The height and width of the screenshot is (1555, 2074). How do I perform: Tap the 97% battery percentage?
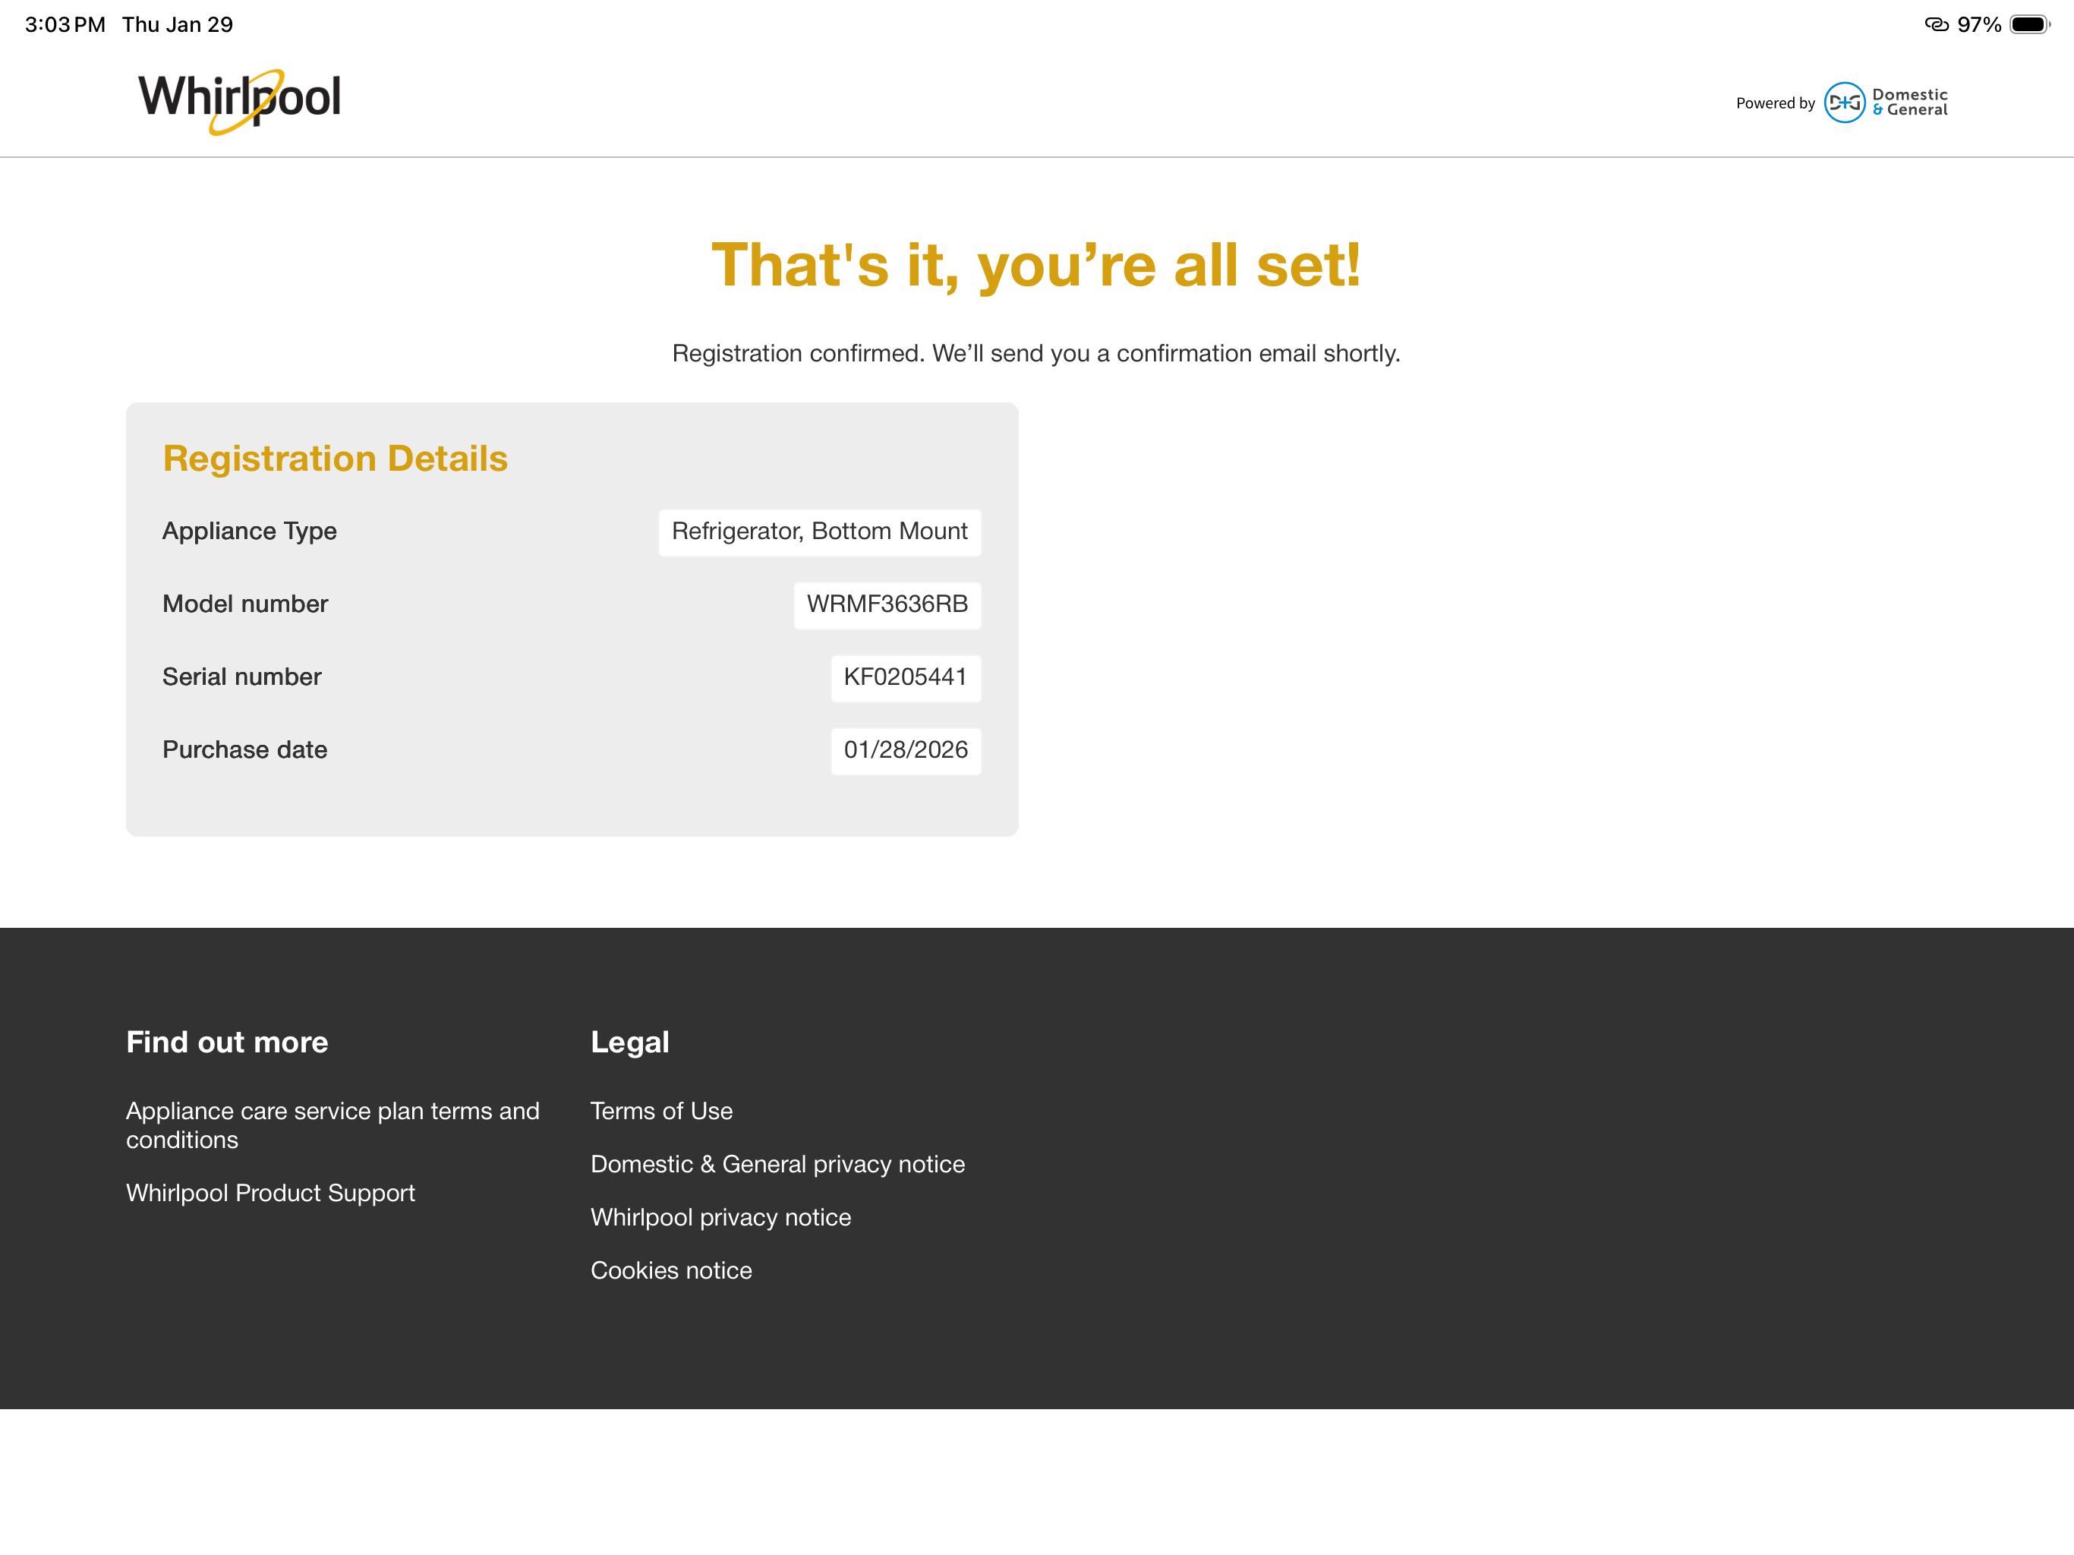point(1978,24)
